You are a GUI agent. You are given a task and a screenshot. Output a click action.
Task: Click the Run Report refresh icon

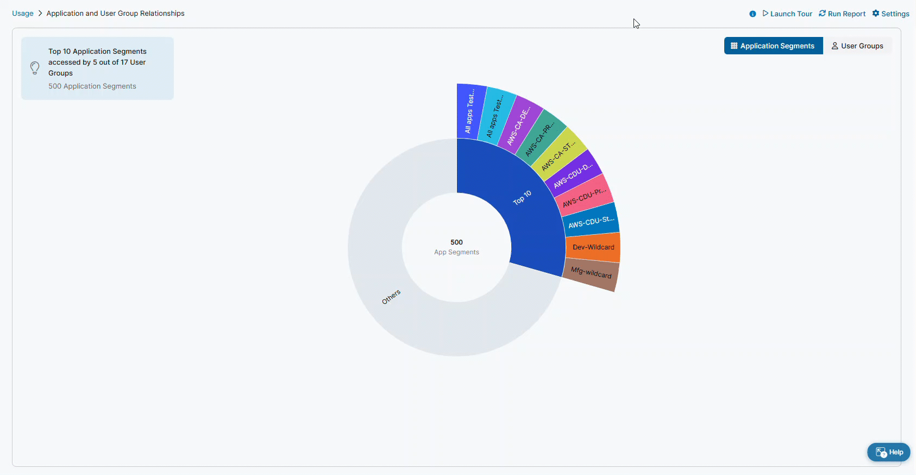823,14
